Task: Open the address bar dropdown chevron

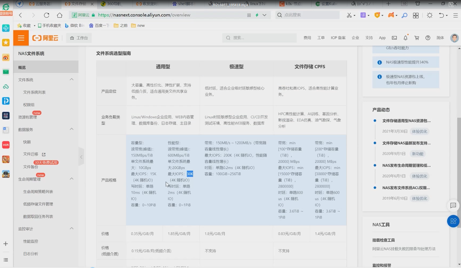Action: pyautogui.click(x=264, y=15)
